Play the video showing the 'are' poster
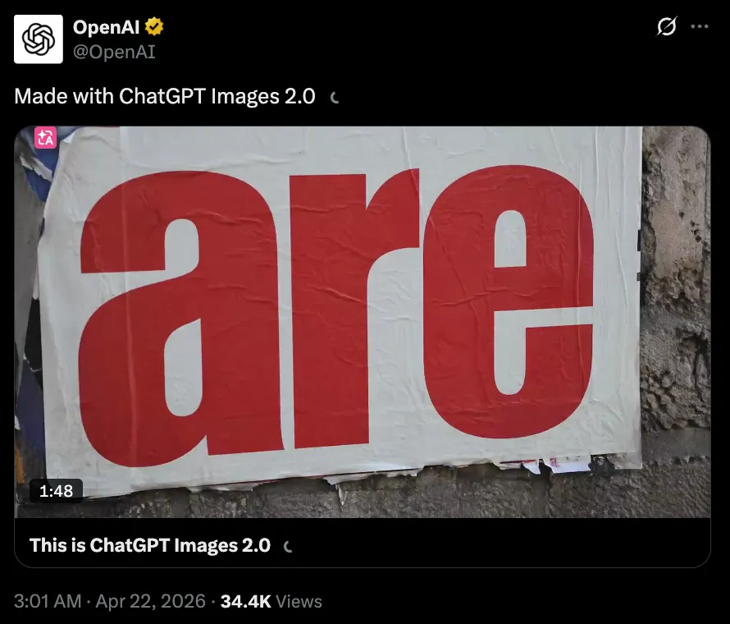730x624 pixels. (363, 322)
